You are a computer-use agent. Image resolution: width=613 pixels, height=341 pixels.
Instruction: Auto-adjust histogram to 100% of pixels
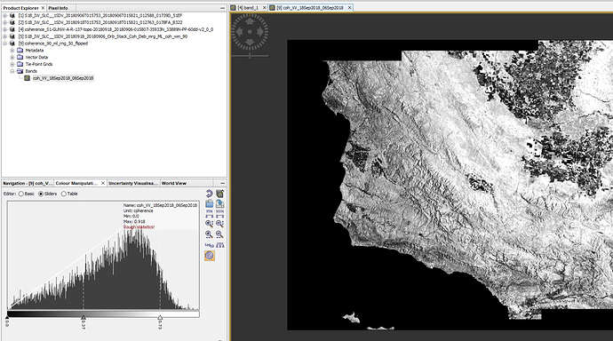219,214
